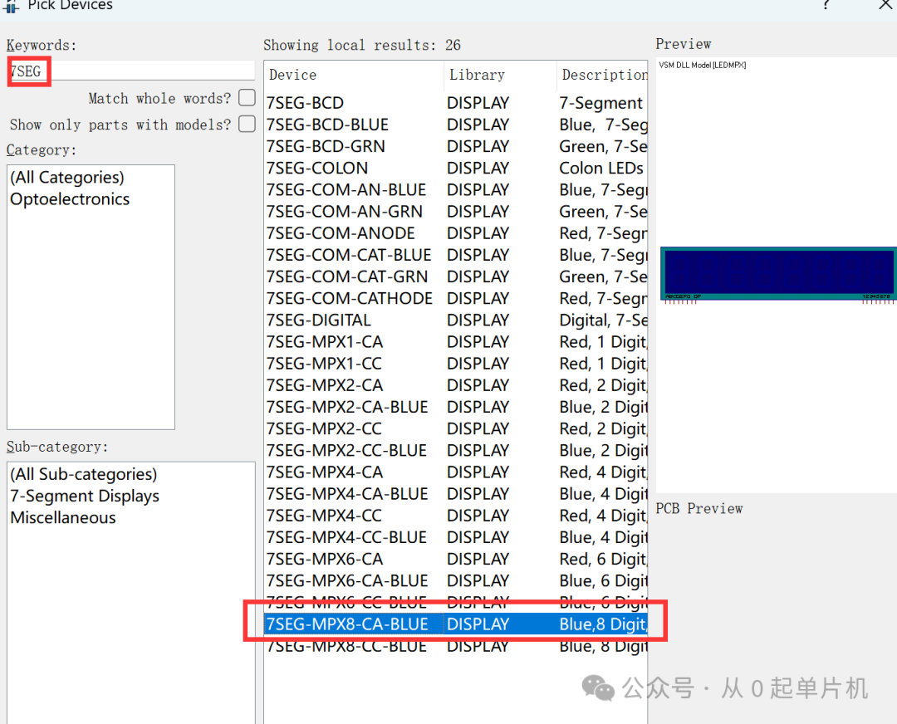
Task: Choose the 7SEG-DIGITAL device
Action: pos(455,320)
